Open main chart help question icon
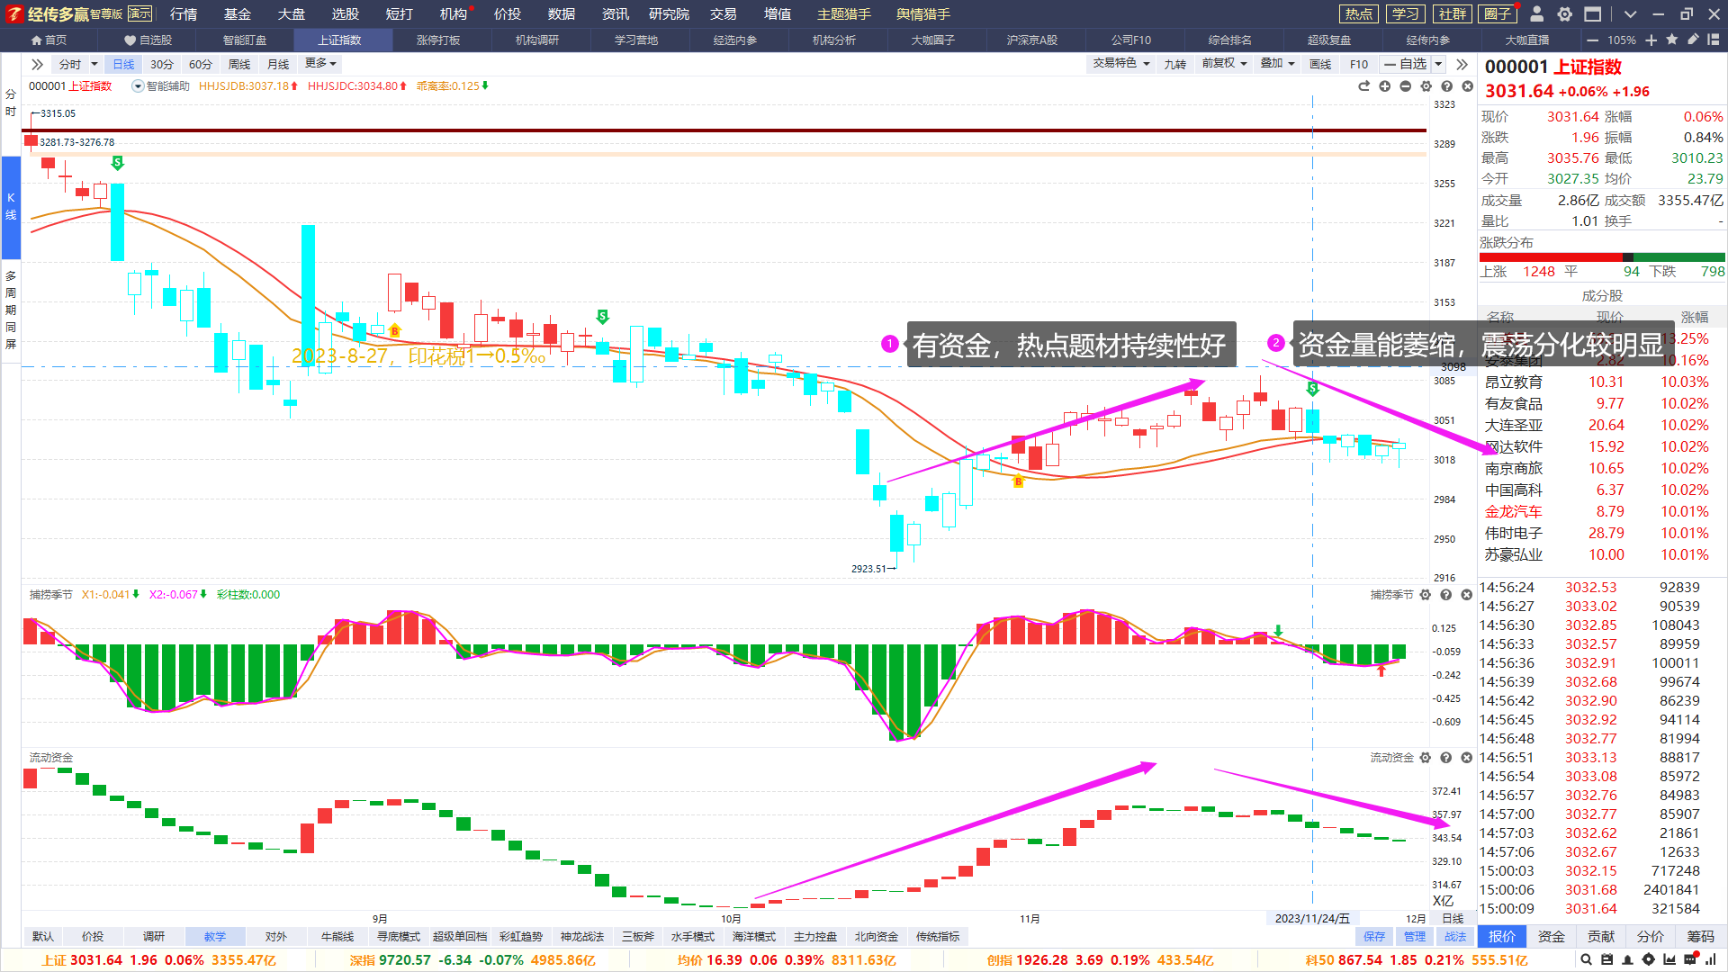The image size is (1728, 972). [1446, 86]
